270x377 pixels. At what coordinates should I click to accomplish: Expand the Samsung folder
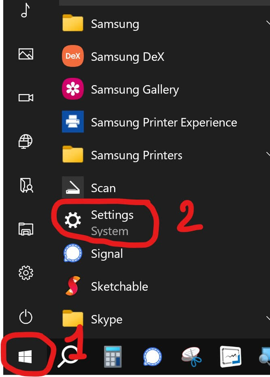tap(115, 24)
